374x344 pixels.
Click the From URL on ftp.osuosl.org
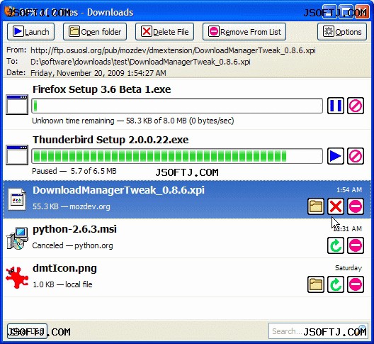coord(173,50)
